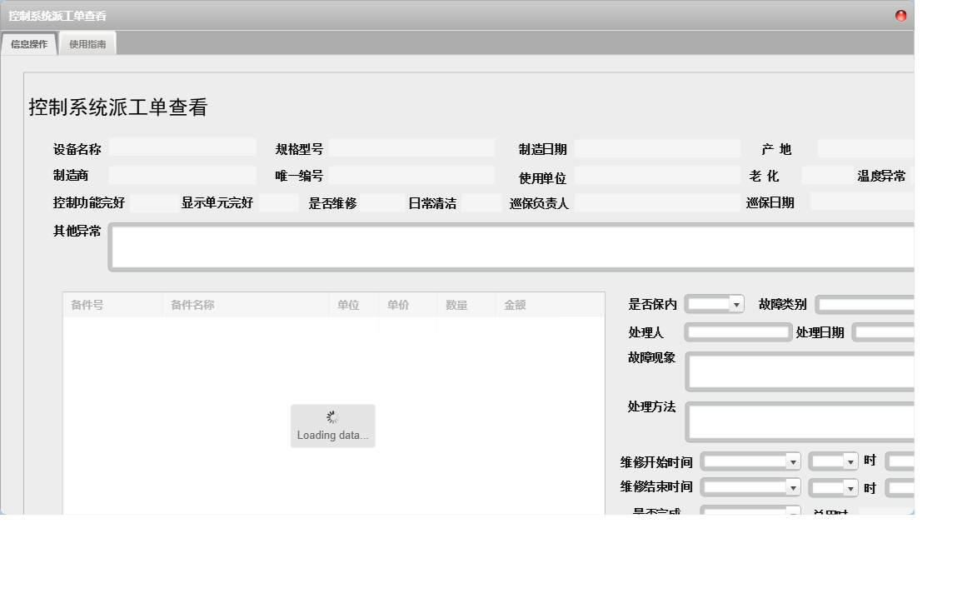Screen dimensions: 962x593
Task: Select the 制造日期 field
Action: click(x=657, y=148)
